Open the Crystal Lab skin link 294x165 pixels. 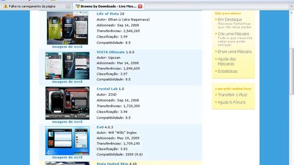pos(107,89)
